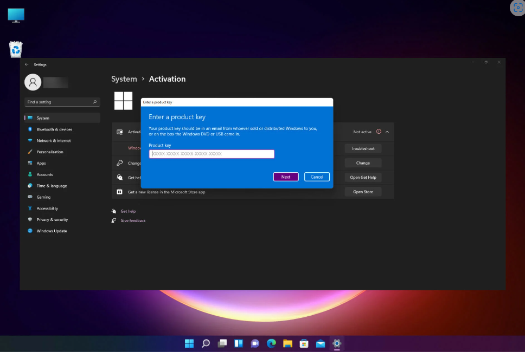
Task: Cancel the product key dialog
Action: [x=317, y=177]
